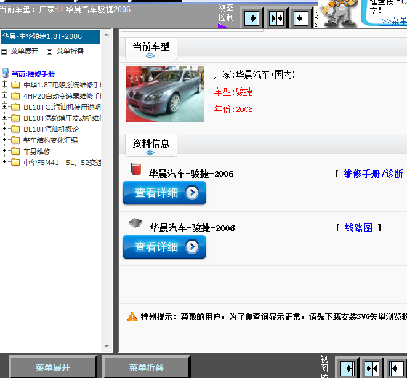Viewport: 407px width, 378px height.
Task: Expand 中华1.8T电喷系统维修手册 tree node
Action: 4,84
